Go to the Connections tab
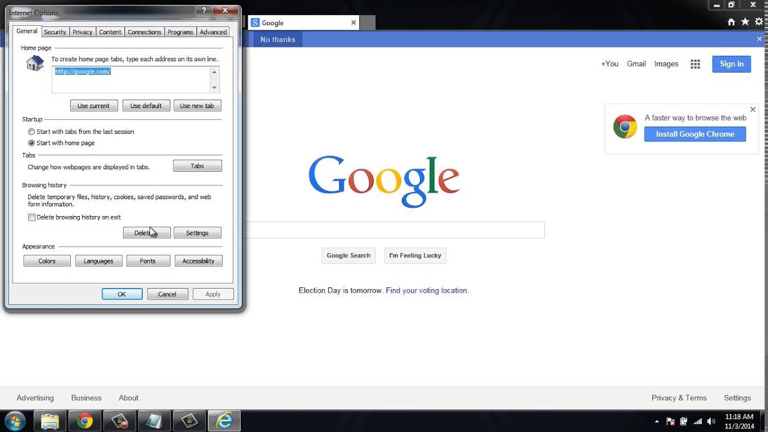 click(x=145, y=32)
